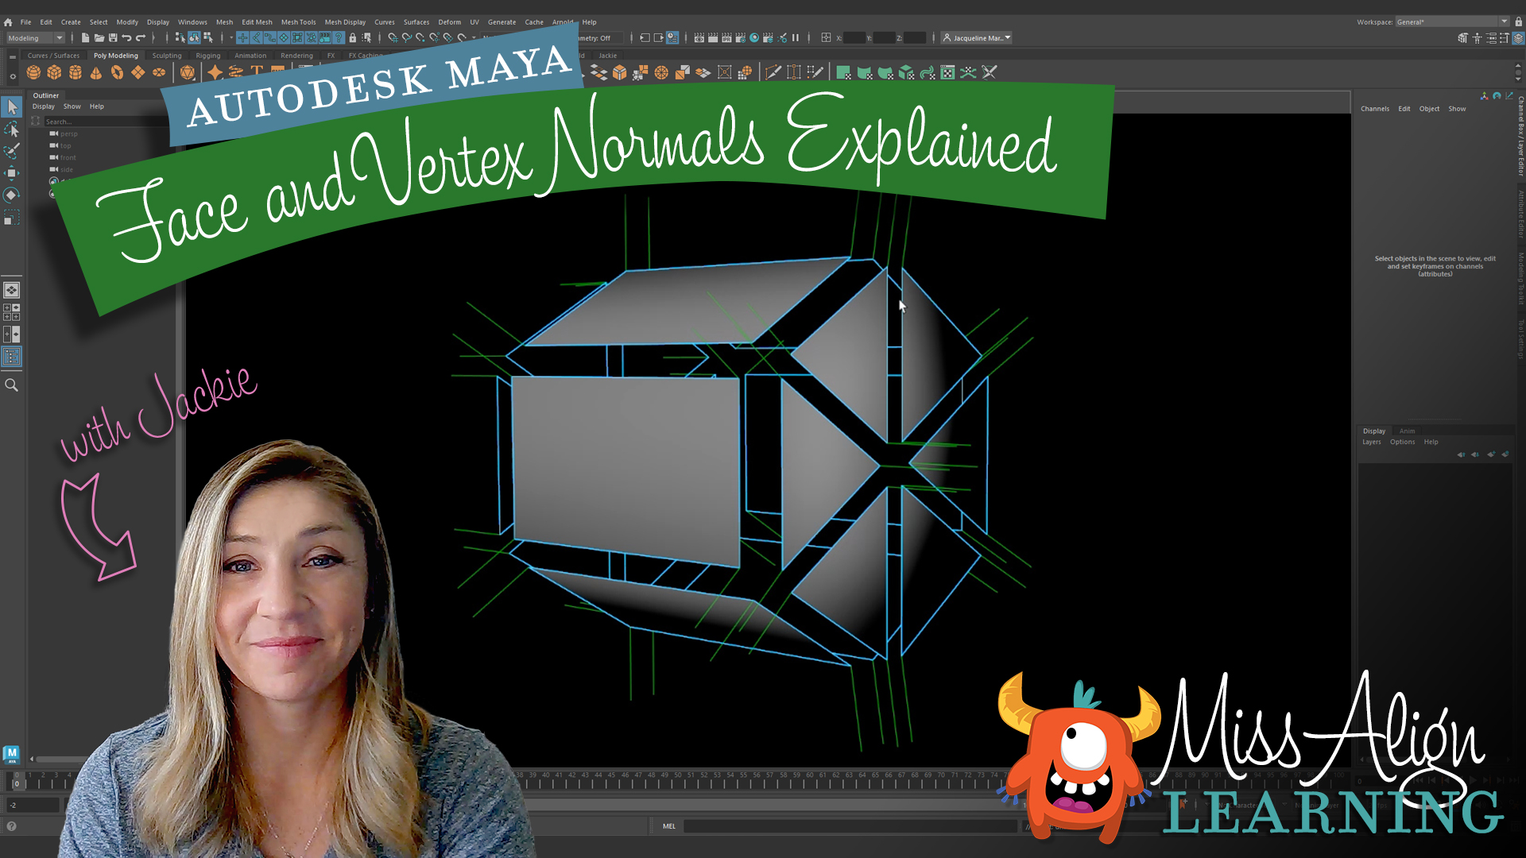Screen dimensions: 1526x858
Task: Pick the Lasso select tool
Action: click(x=12, y=129)
